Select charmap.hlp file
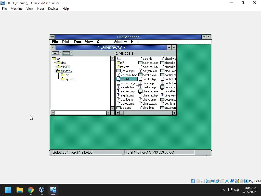261x196 pixels. 148,95
